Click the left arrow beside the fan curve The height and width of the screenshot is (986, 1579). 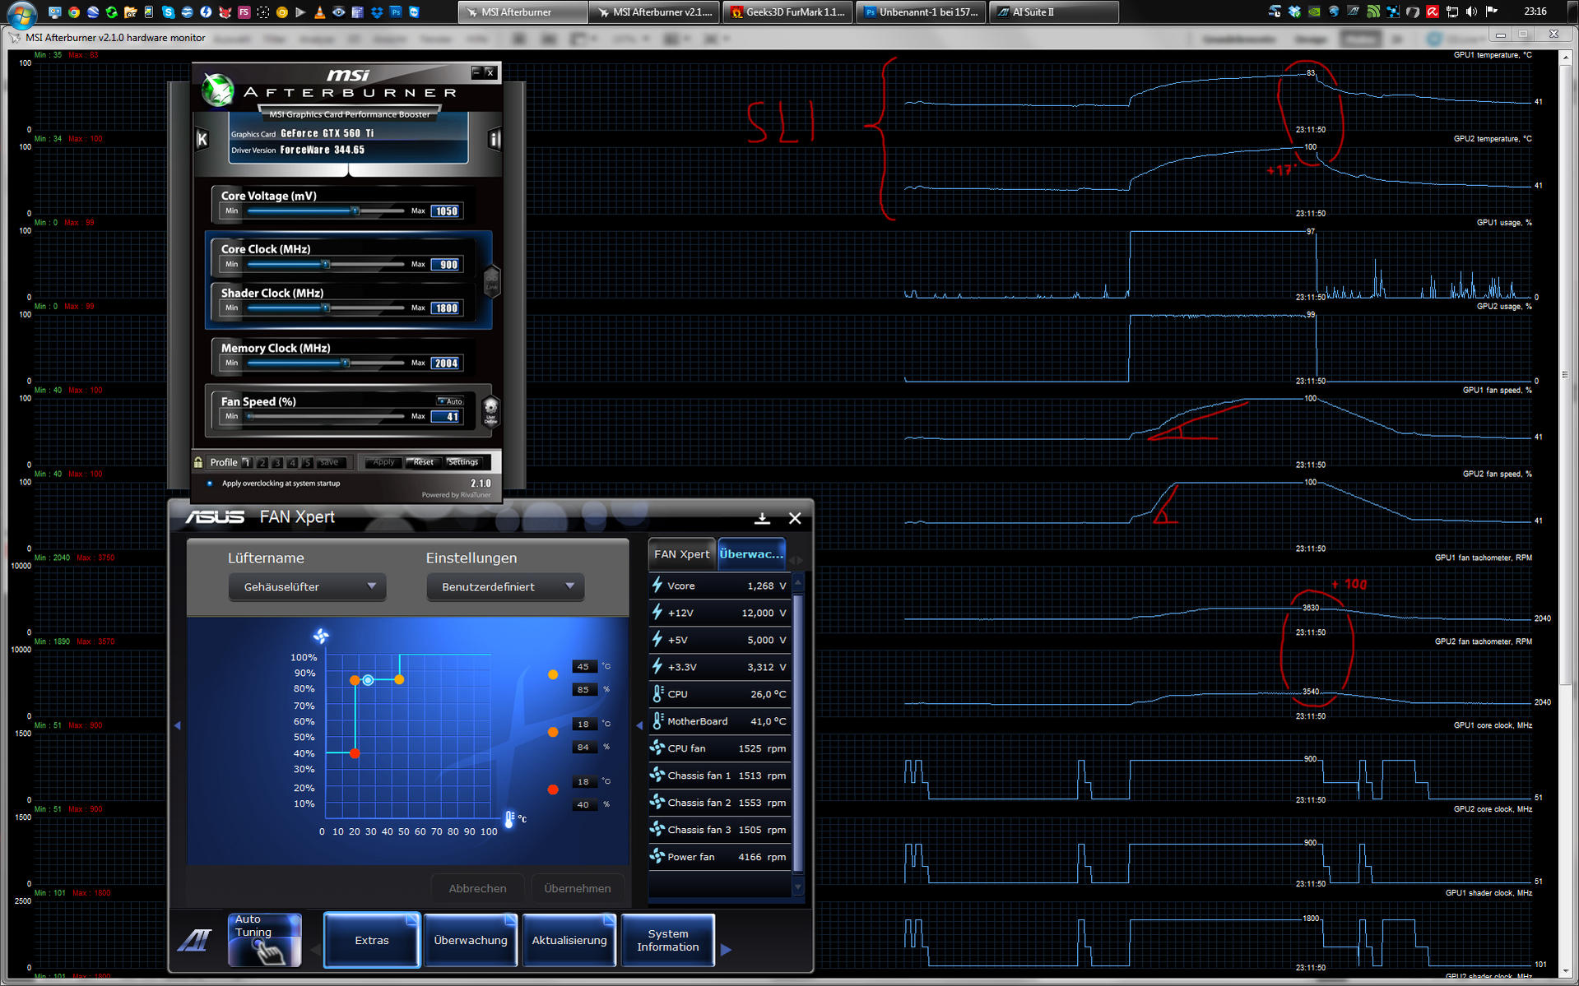[178, 725]
